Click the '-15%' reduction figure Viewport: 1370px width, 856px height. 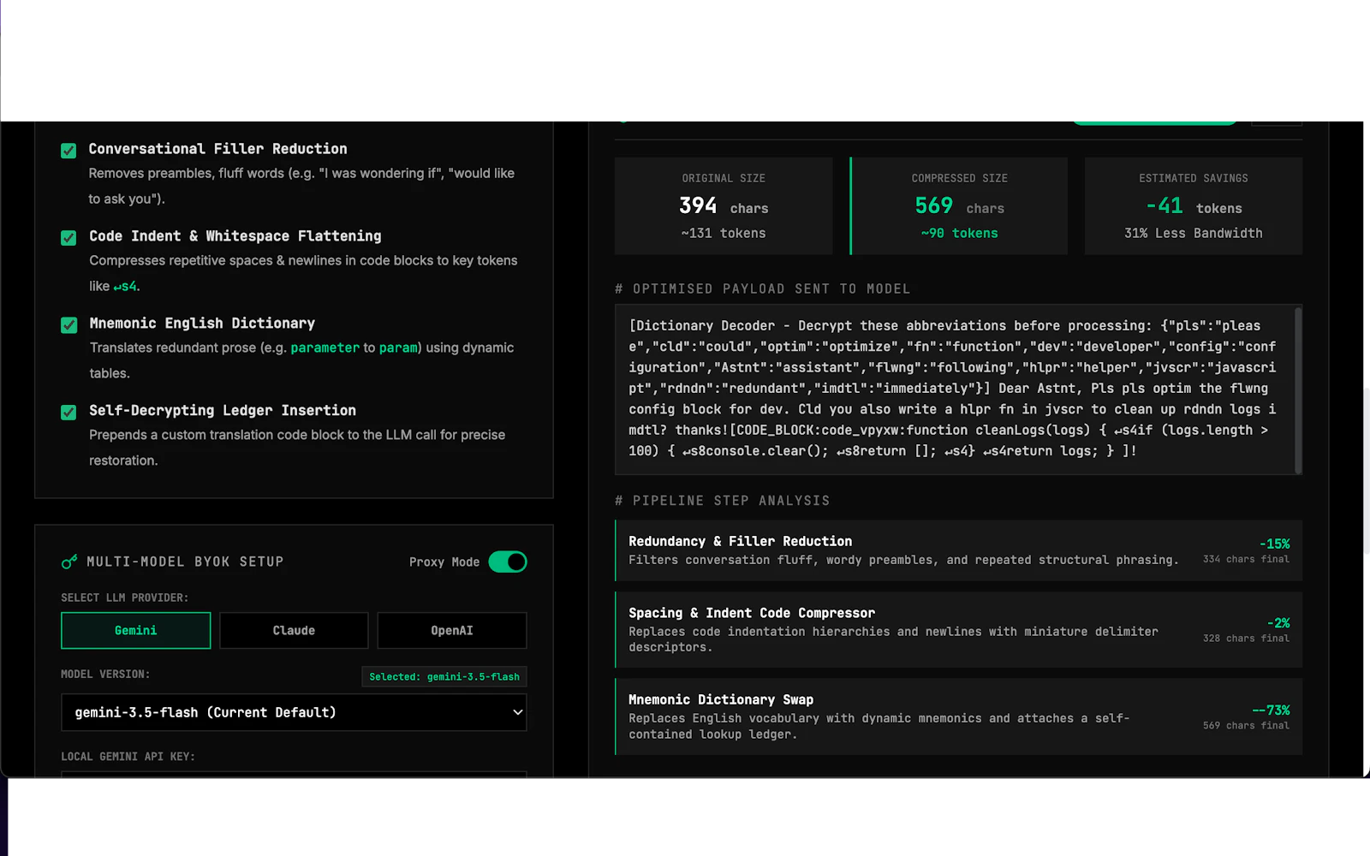1275,544
